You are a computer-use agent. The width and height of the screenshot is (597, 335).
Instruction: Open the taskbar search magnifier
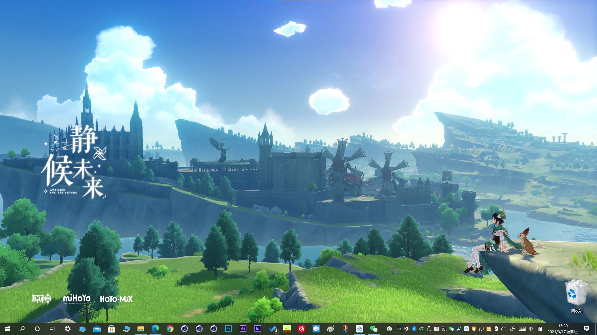(x=22, y=329)
